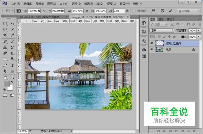
Task: Select the Zoom tool
Action: pyautogui.click(x=12, y=77)
